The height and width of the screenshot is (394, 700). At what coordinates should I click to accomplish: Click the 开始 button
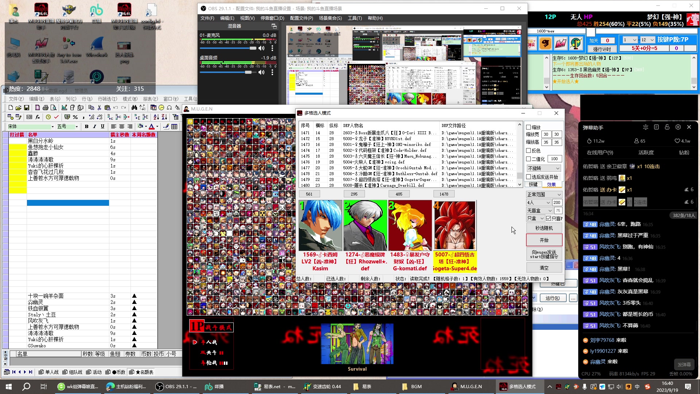tap(544, 240)
